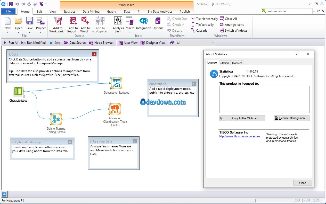Viewport: 326px width, 204px height.
Task: Open the Project ribbon icon
Action: point(41,21)
